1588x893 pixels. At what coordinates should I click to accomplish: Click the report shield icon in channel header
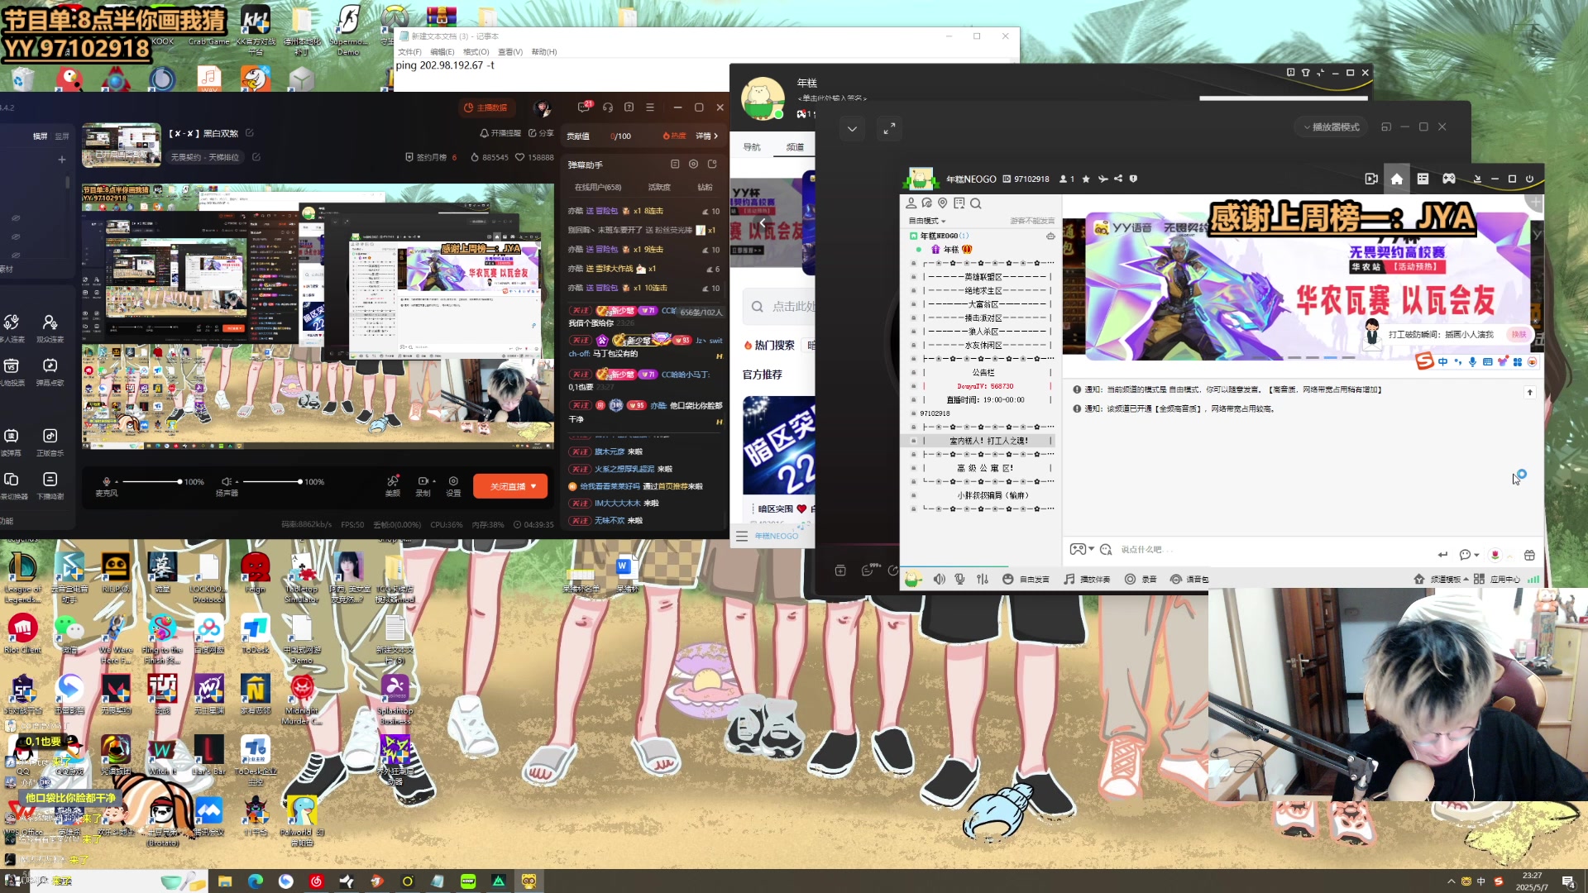pyautogui.click(x=1133, y=179)
